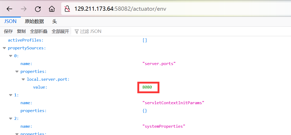Click the forward navigation arrow
The image size is (291, 135).
point(24,9)
